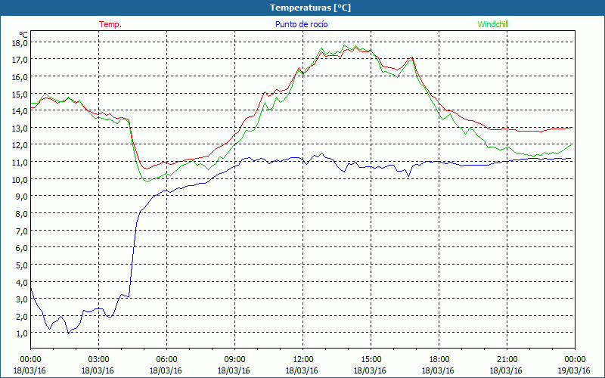Image resolution: width=605 pixels, height=378 pixels.
Task: Click the 18:00 time axis label
Action: pyautogui.click(x=439, y=359)
